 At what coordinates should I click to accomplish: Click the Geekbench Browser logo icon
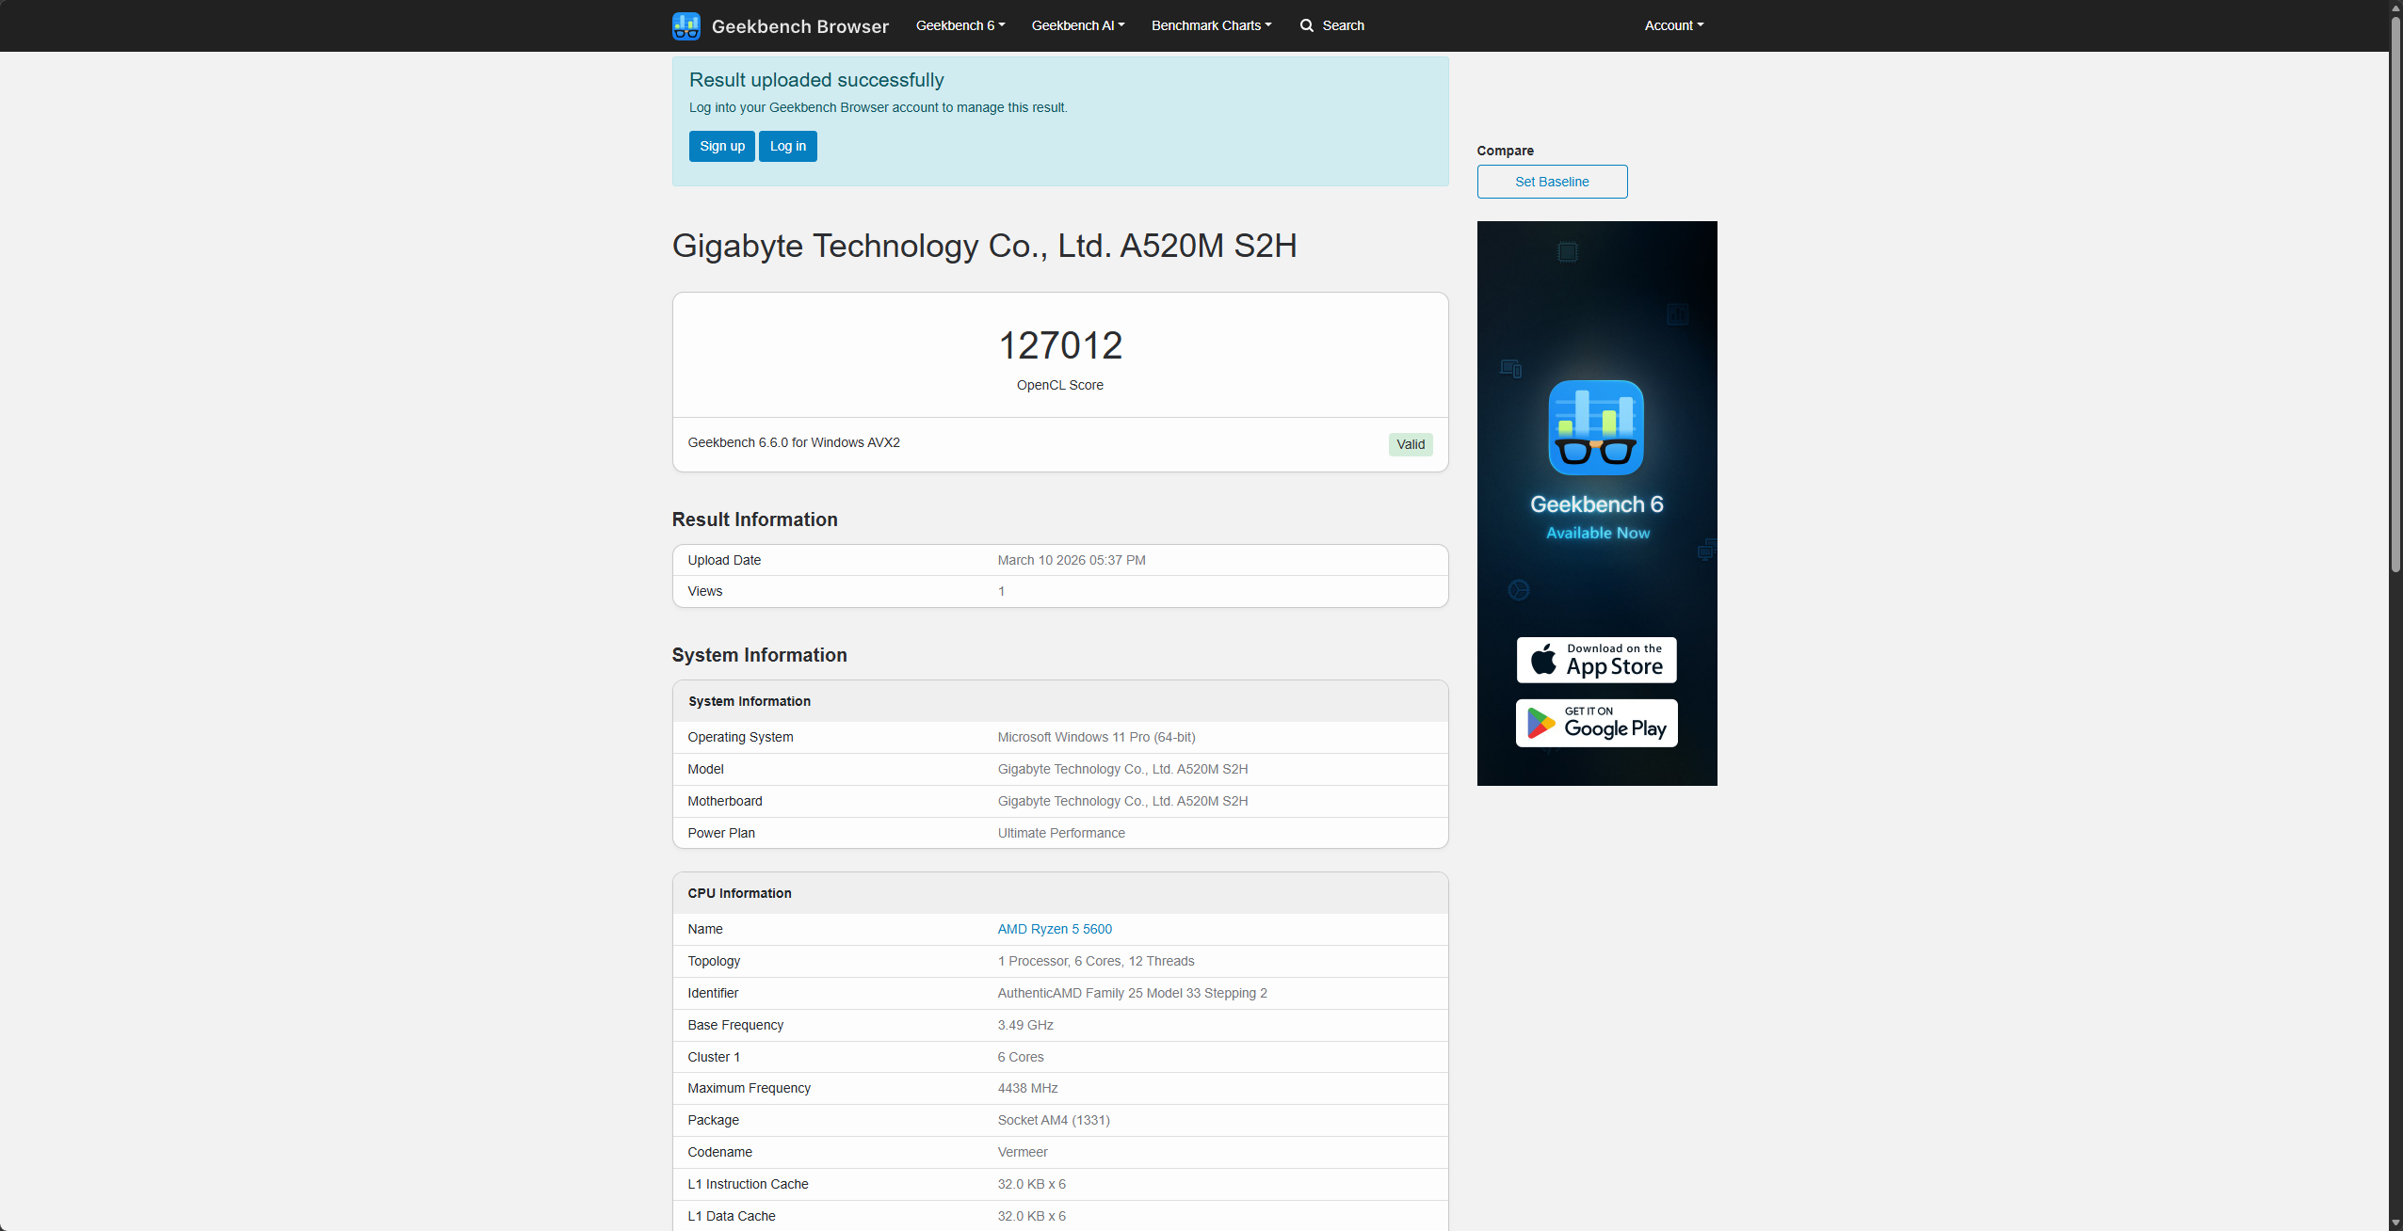685,25
